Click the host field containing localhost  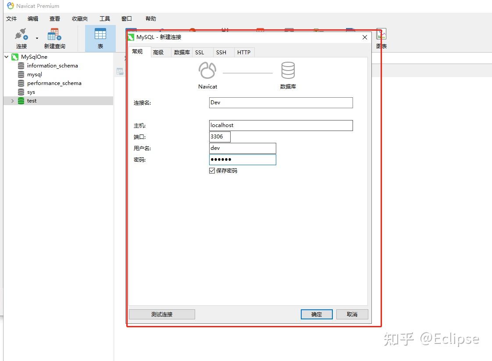click(x=281, y=125)
